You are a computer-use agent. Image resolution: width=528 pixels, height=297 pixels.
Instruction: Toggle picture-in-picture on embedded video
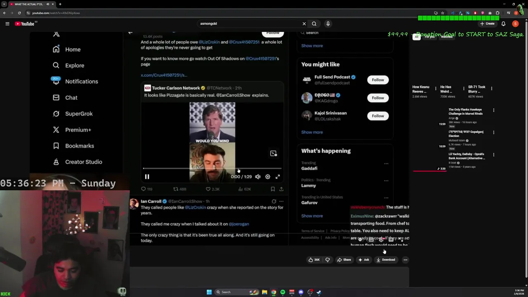coord(273,153)
